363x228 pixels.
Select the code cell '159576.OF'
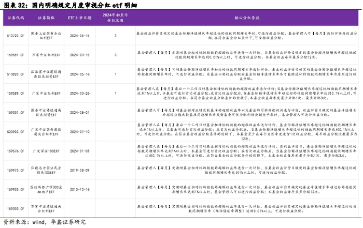coord(16,151)
